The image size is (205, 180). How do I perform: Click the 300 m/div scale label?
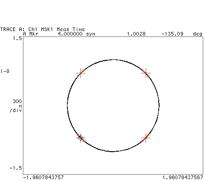coord(16,106)
